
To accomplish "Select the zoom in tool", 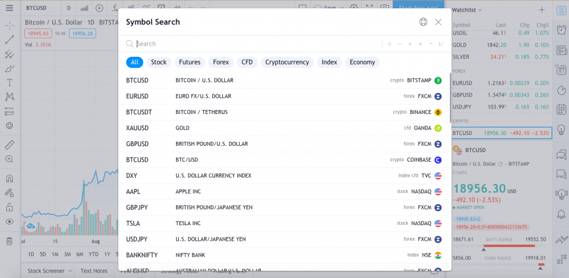I will (x=9, y=159).
